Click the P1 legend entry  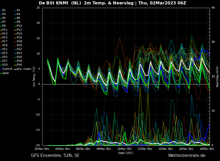coord(4,10)
